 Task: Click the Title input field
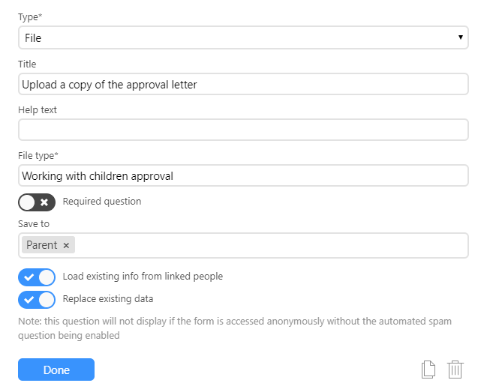(x=243, y=84)
